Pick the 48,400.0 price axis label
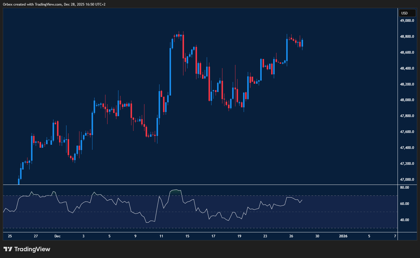 coord(407,68)
